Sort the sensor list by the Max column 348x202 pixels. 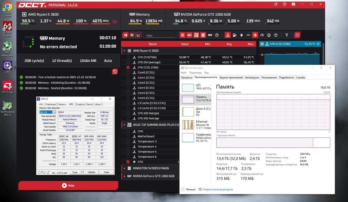point(250,44)
